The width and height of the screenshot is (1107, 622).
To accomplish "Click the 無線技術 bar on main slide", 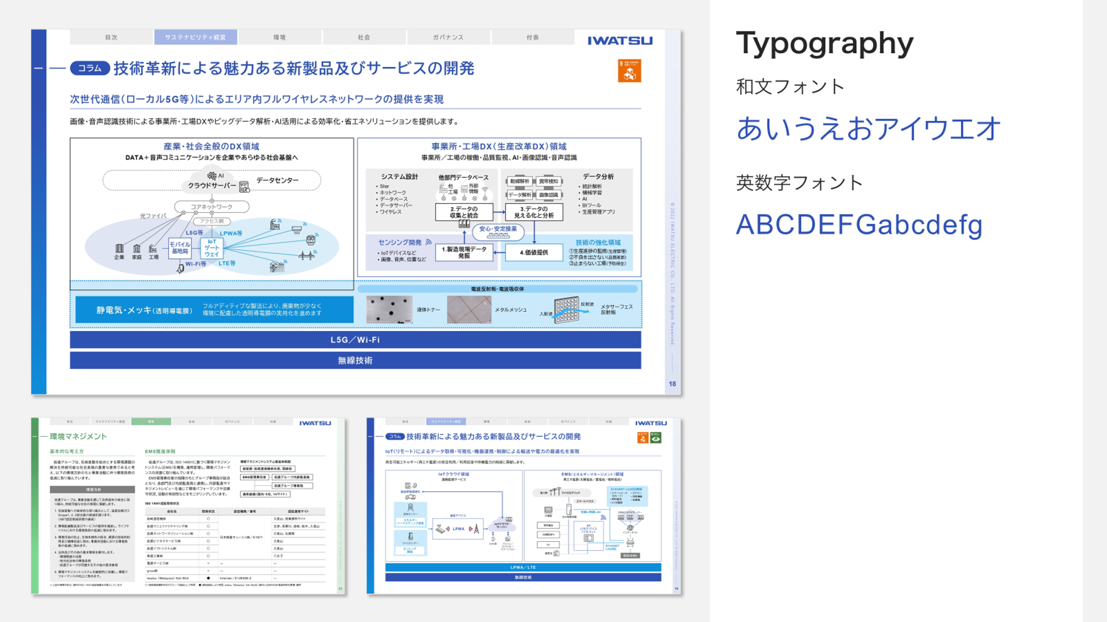I will 355,360.
